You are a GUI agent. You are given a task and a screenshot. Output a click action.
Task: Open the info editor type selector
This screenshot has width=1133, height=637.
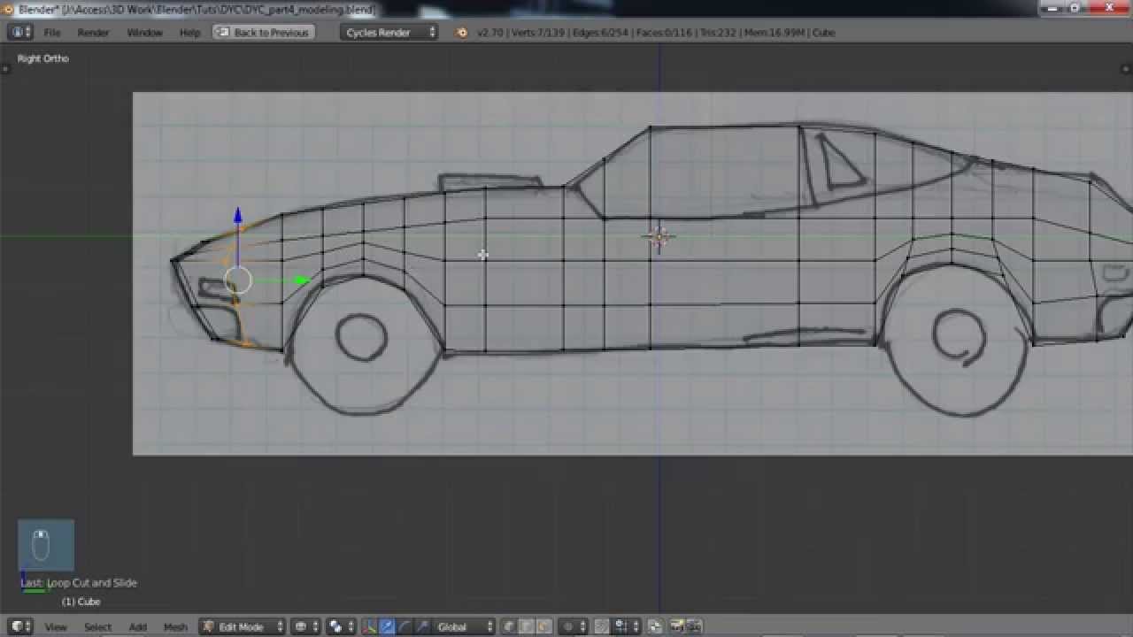(20, 32)
